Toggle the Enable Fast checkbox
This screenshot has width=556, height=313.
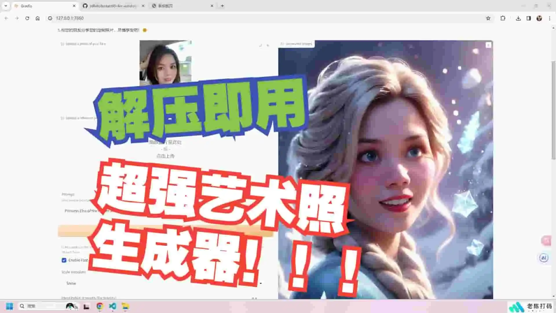[64, 260]
